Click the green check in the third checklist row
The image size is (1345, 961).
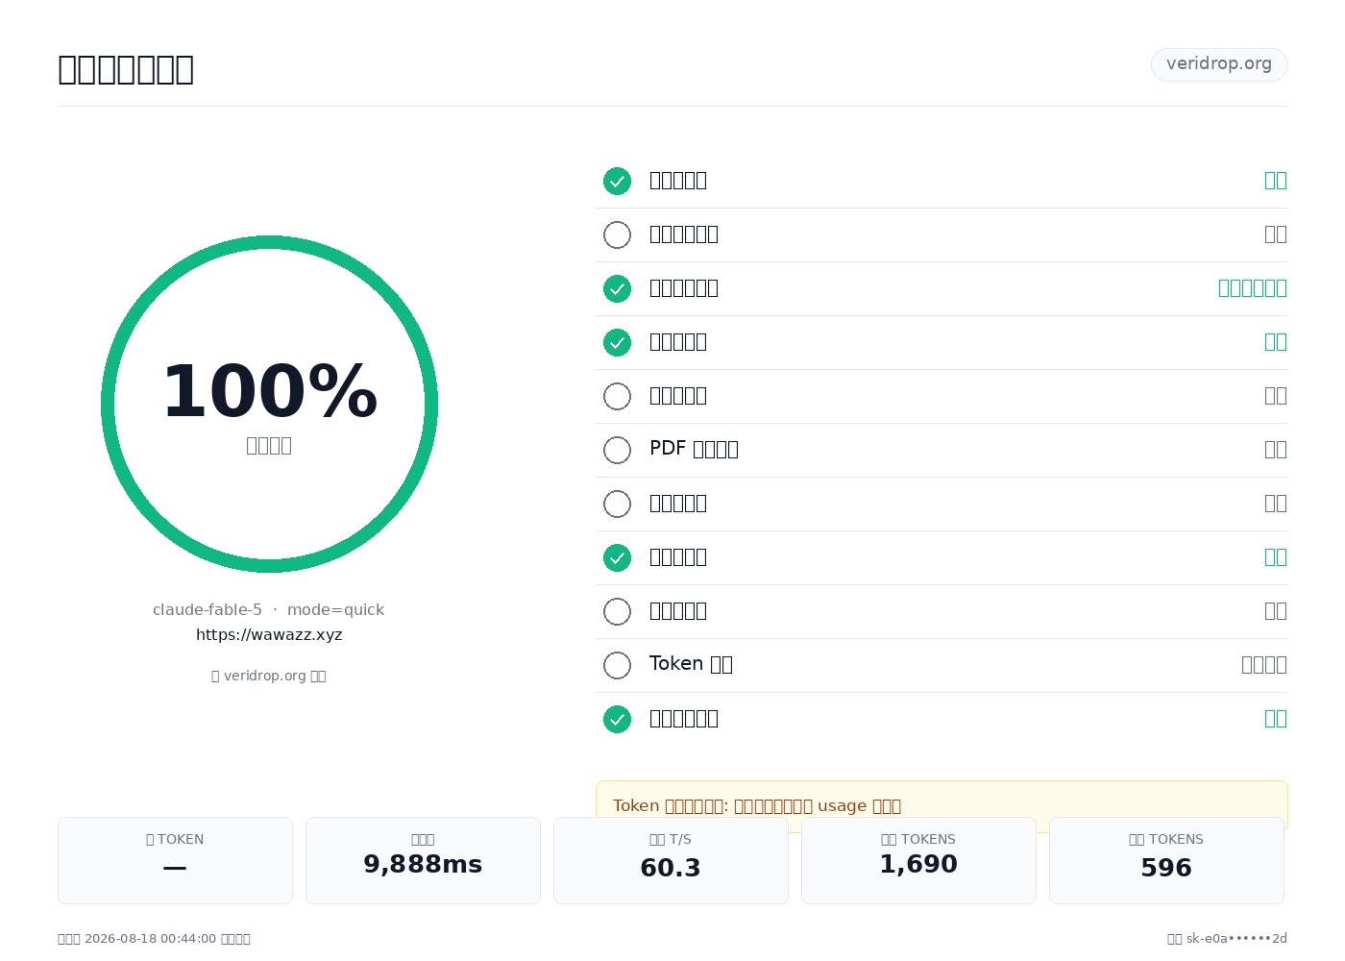click(617, 288)
